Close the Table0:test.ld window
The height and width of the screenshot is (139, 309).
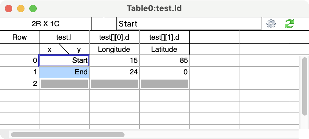coord(9,9)
